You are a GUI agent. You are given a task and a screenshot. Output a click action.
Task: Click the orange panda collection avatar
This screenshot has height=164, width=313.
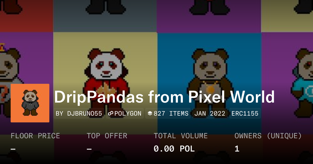pyautogui.click(x=30, y=103)
